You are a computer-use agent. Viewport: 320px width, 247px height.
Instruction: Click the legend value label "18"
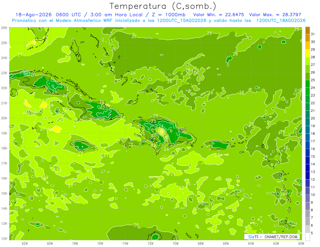(x=313, y=133)
